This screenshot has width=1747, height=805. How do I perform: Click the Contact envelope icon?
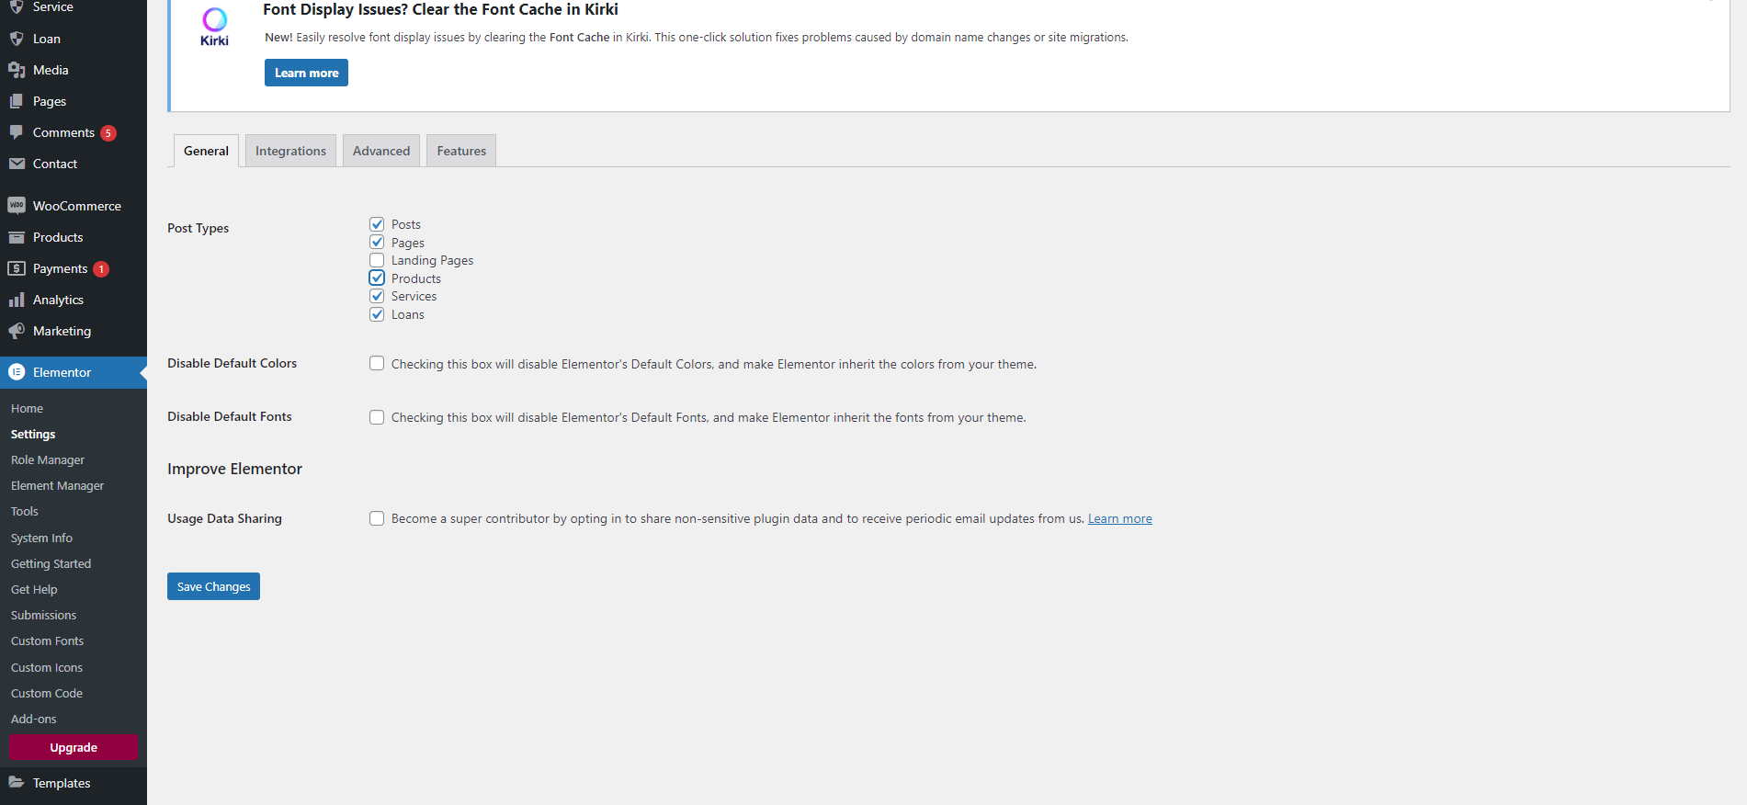click(17, 164)
